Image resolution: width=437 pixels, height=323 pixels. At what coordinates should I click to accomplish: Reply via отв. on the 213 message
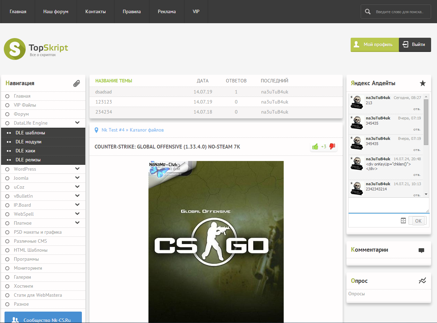point(417,109)
